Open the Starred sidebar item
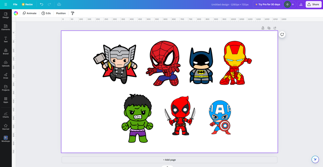The height and width of the screenshot is (167, 323). (x=6, y=127)
